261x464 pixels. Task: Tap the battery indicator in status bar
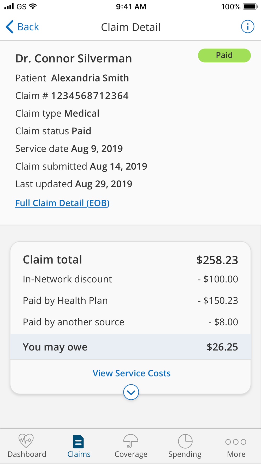tap(250, 7)
